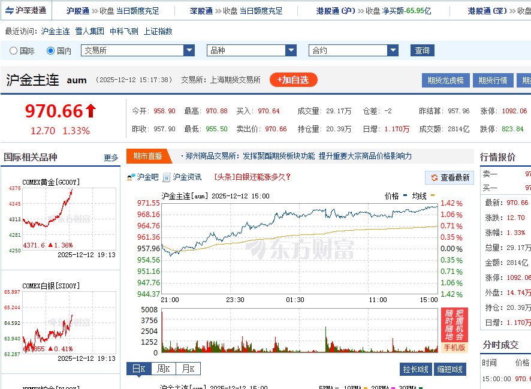Screen dimensions: 531x389
Task: Click the 查询 button
Action: (423, 50)
